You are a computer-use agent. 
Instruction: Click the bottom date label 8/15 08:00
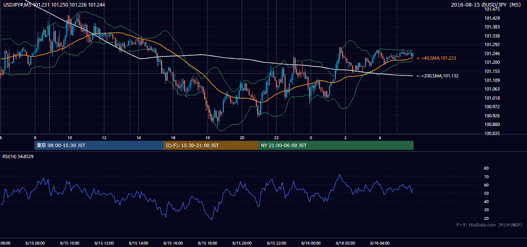tap(35, 243)
